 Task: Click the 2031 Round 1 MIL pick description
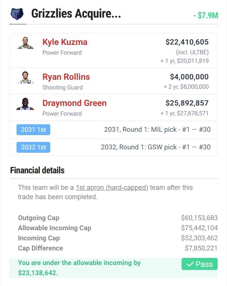tap(157, 130)
